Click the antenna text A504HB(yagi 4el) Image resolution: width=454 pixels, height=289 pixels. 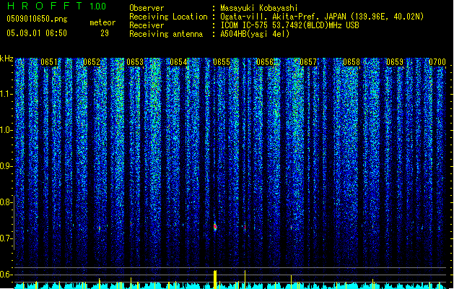(255, 34)
